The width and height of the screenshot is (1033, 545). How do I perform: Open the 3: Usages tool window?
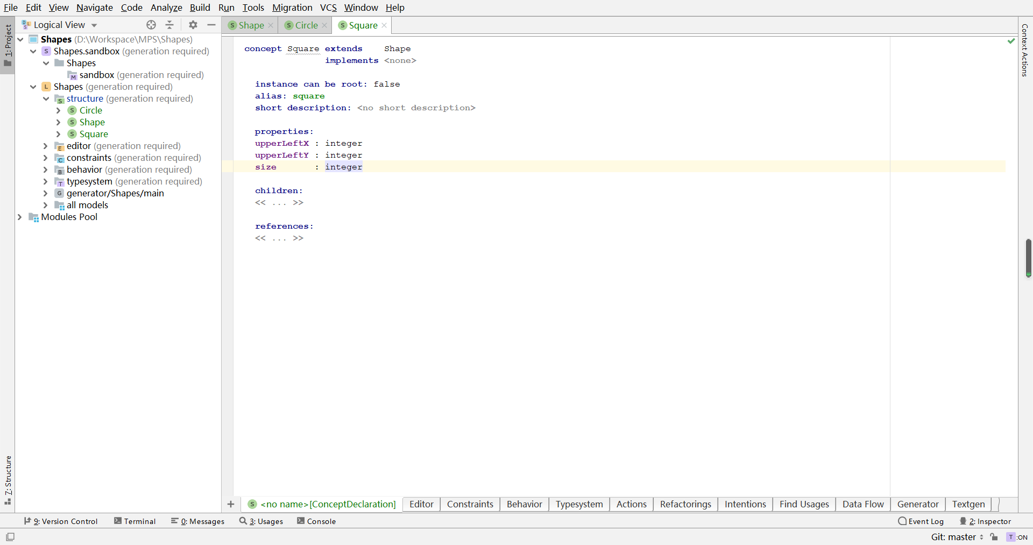click(262, 521)
